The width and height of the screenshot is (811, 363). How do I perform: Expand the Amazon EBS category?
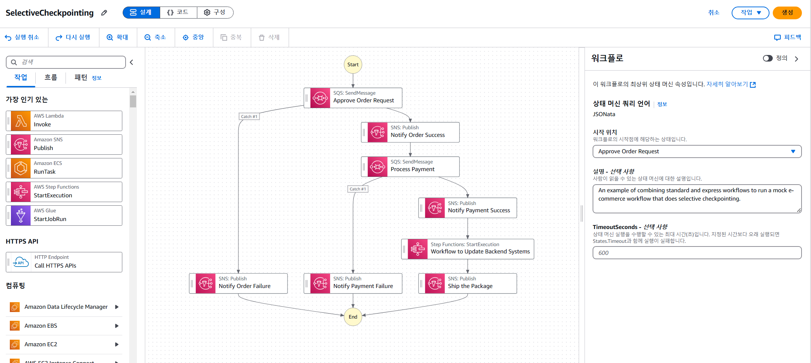point(117,326)
